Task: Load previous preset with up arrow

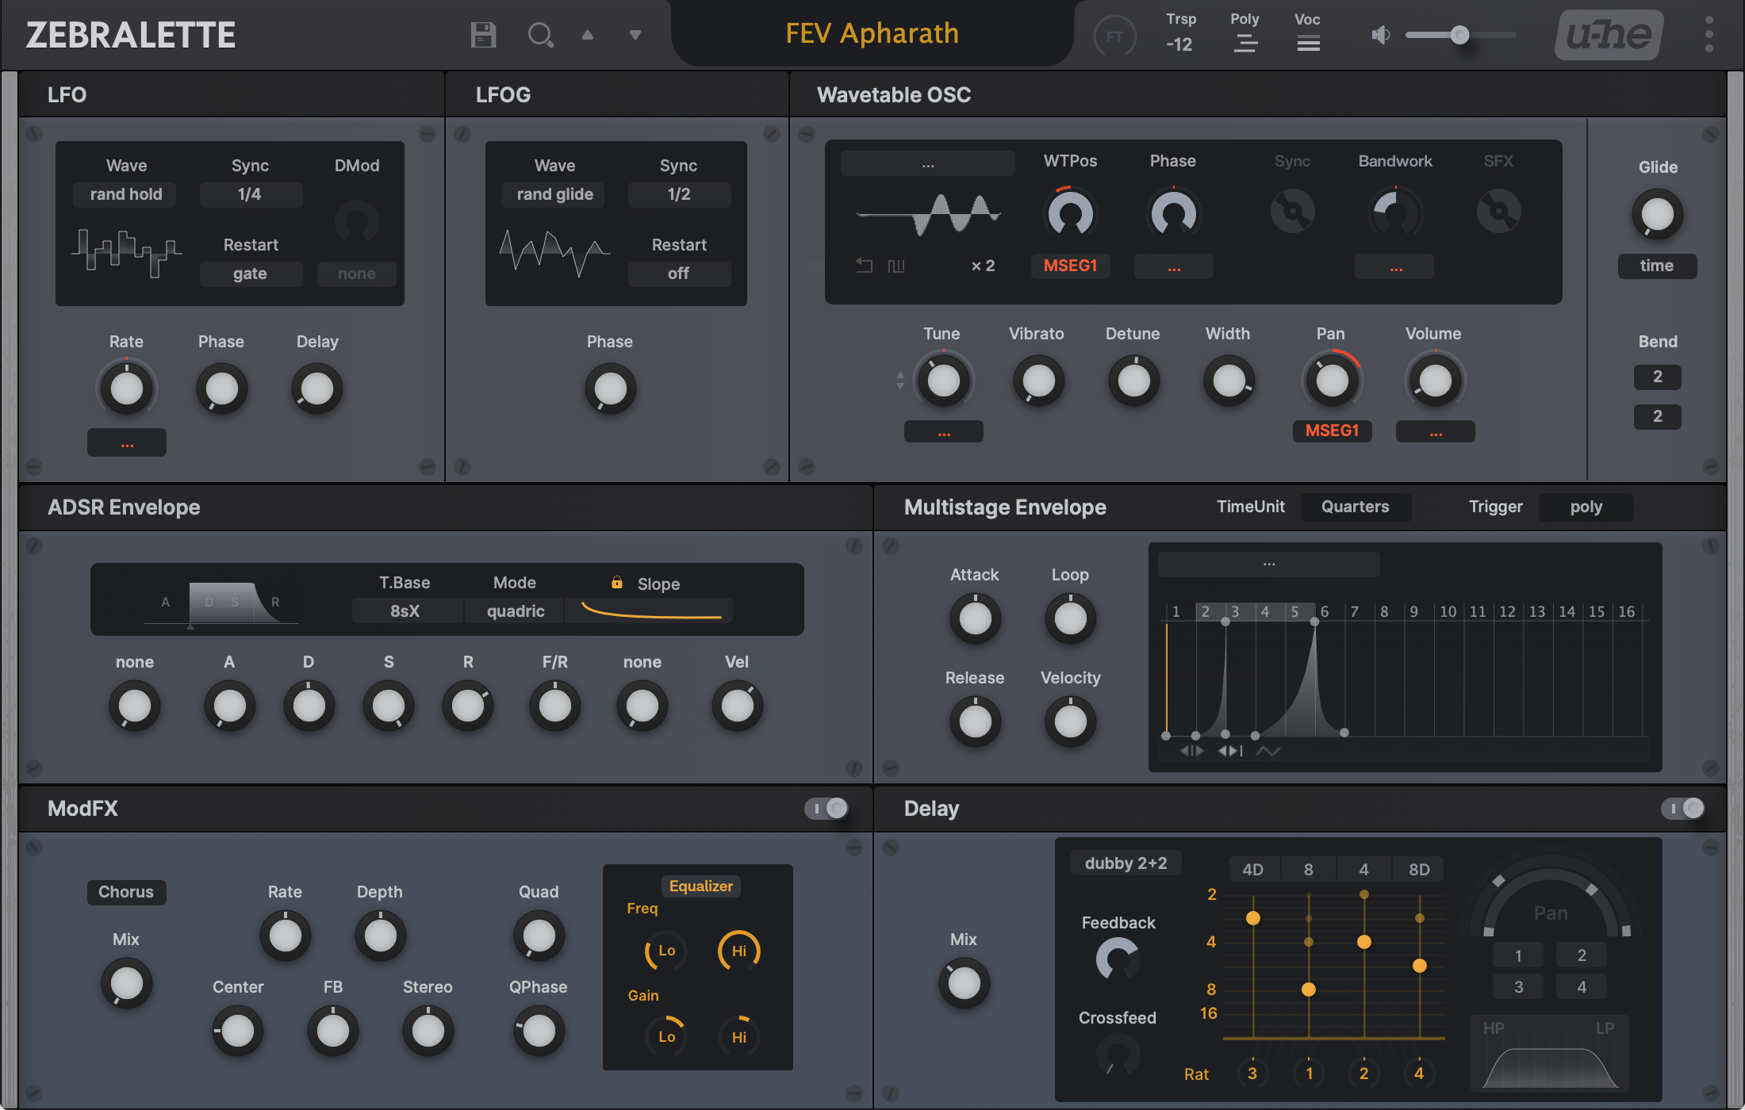Action: 588,35
